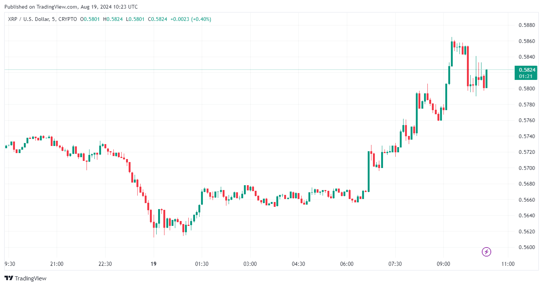Viewport: 543px width, 286px height.
Task: Click the low value L0.5801
Action: [x=134, y=19]
